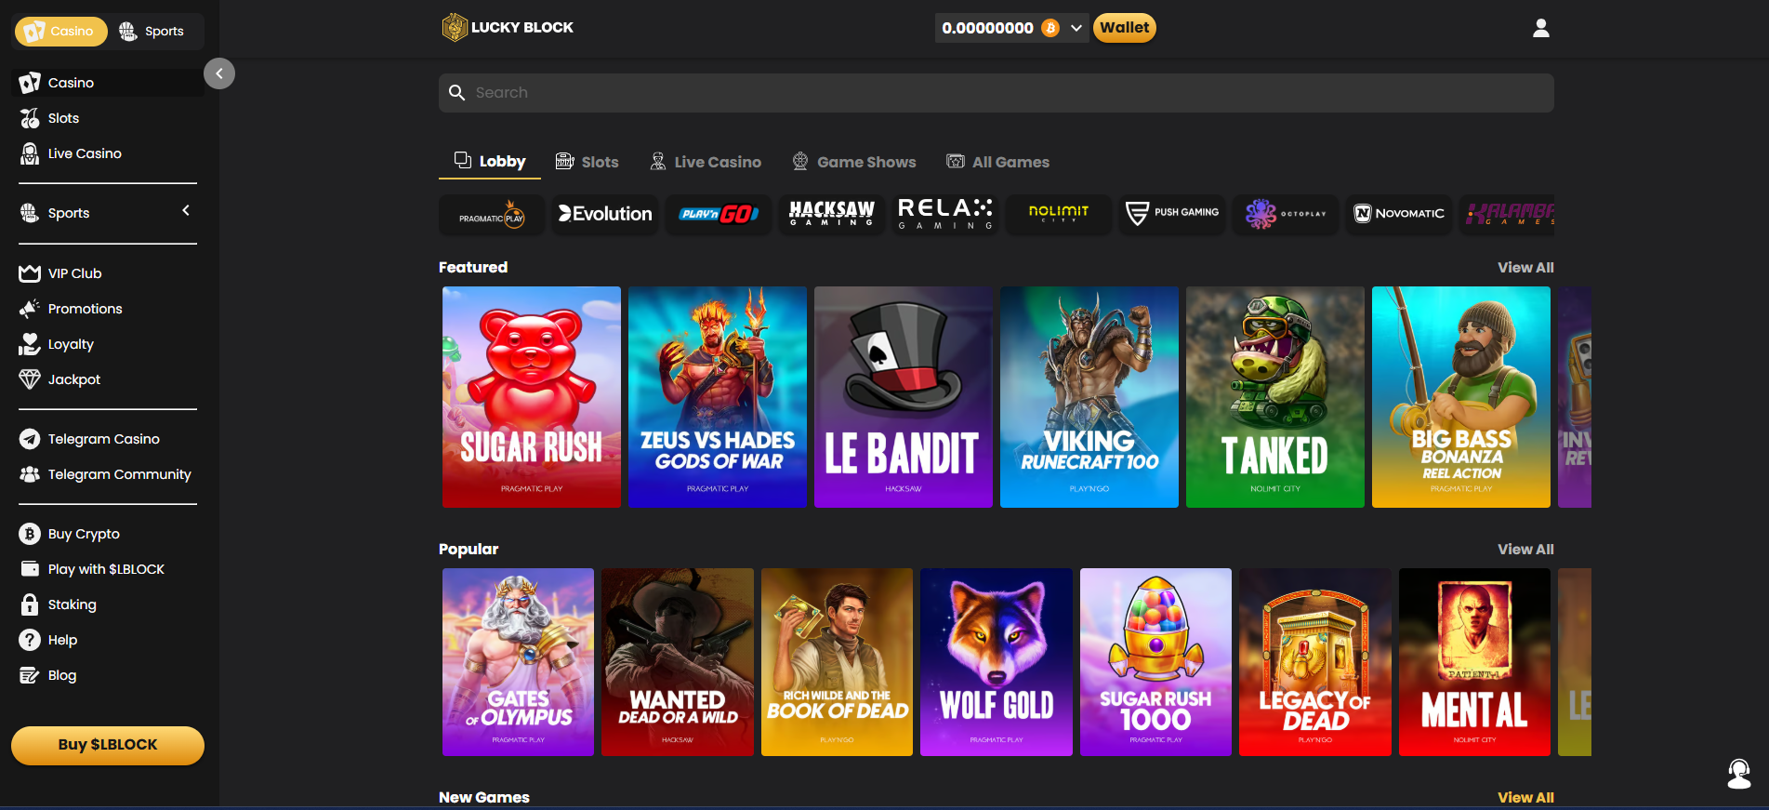Open Wanted Dead or a Wild
1769x810 pixels.
(678, 662)
